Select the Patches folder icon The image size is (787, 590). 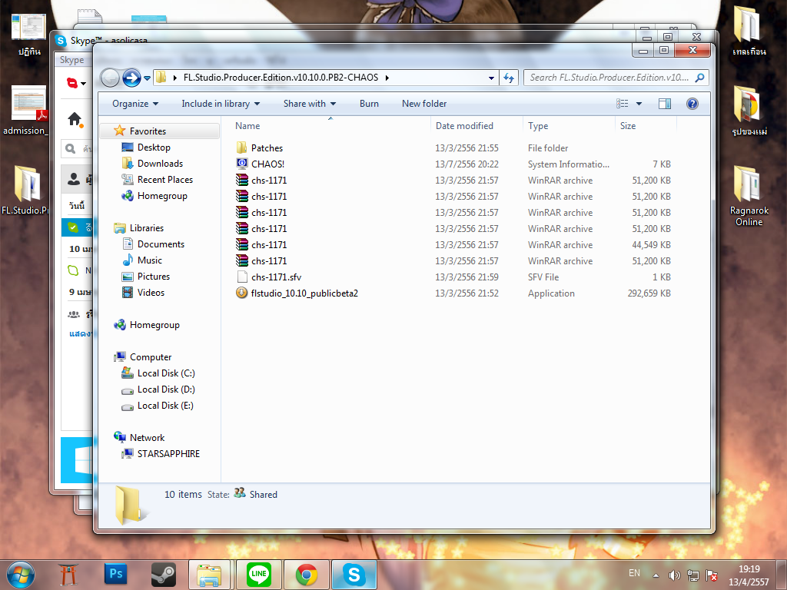pyautogui.click(x=241, y=148)
